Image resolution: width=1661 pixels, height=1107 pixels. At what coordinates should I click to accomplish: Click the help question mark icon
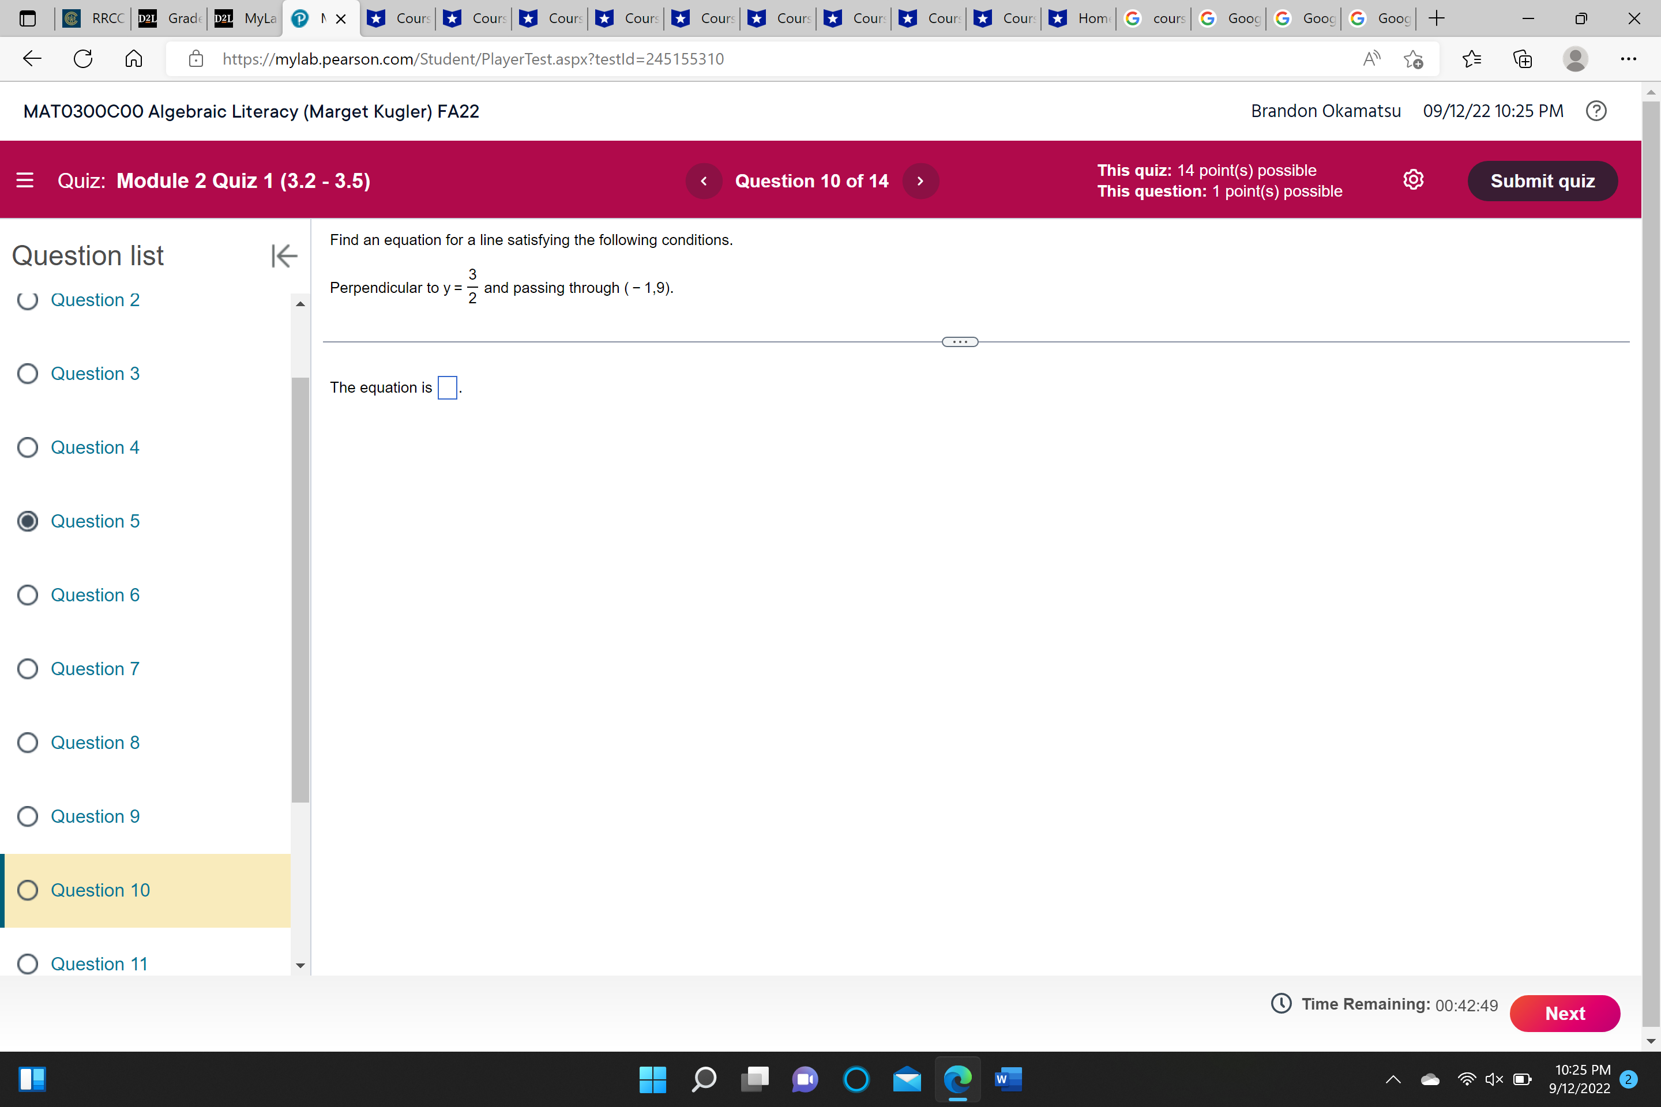1596,111
